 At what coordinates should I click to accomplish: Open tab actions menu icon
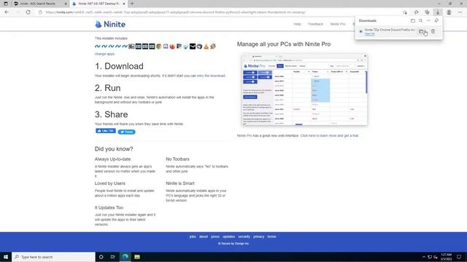coord(6,4)
